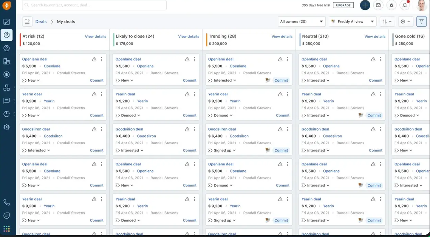Click Freddy icon on Trending Interested Openlane card
This screenshot has height=237, width=430.
[x=268, y=80]
